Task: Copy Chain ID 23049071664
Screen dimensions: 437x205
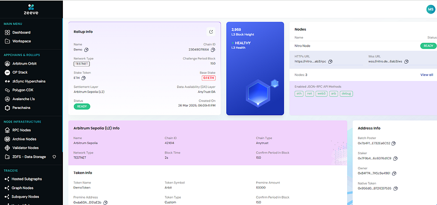Action: click(213, 49)
